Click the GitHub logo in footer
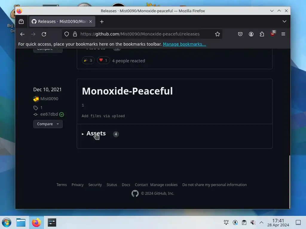Screen dimensions: 306x229 click(135, 194)
